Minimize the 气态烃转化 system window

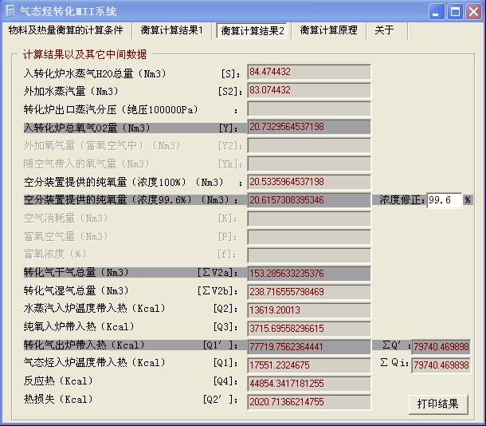pos(437,11)
